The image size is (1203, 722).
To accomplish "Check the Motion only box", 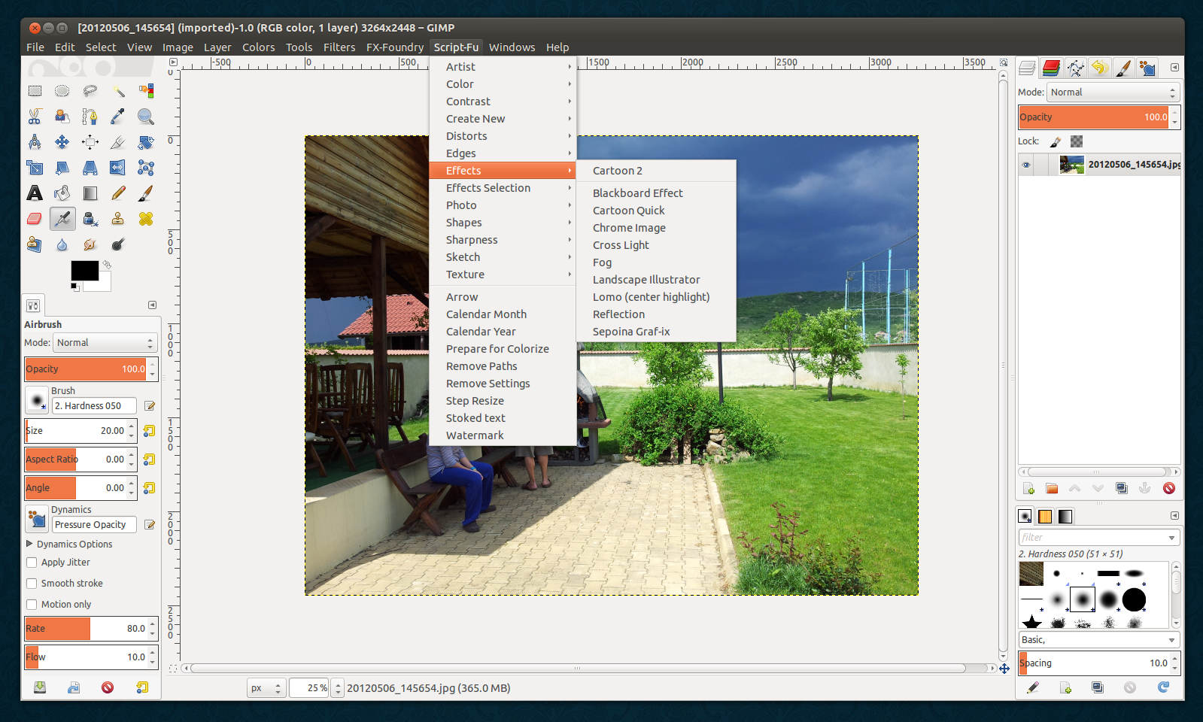I will (32, 605).
